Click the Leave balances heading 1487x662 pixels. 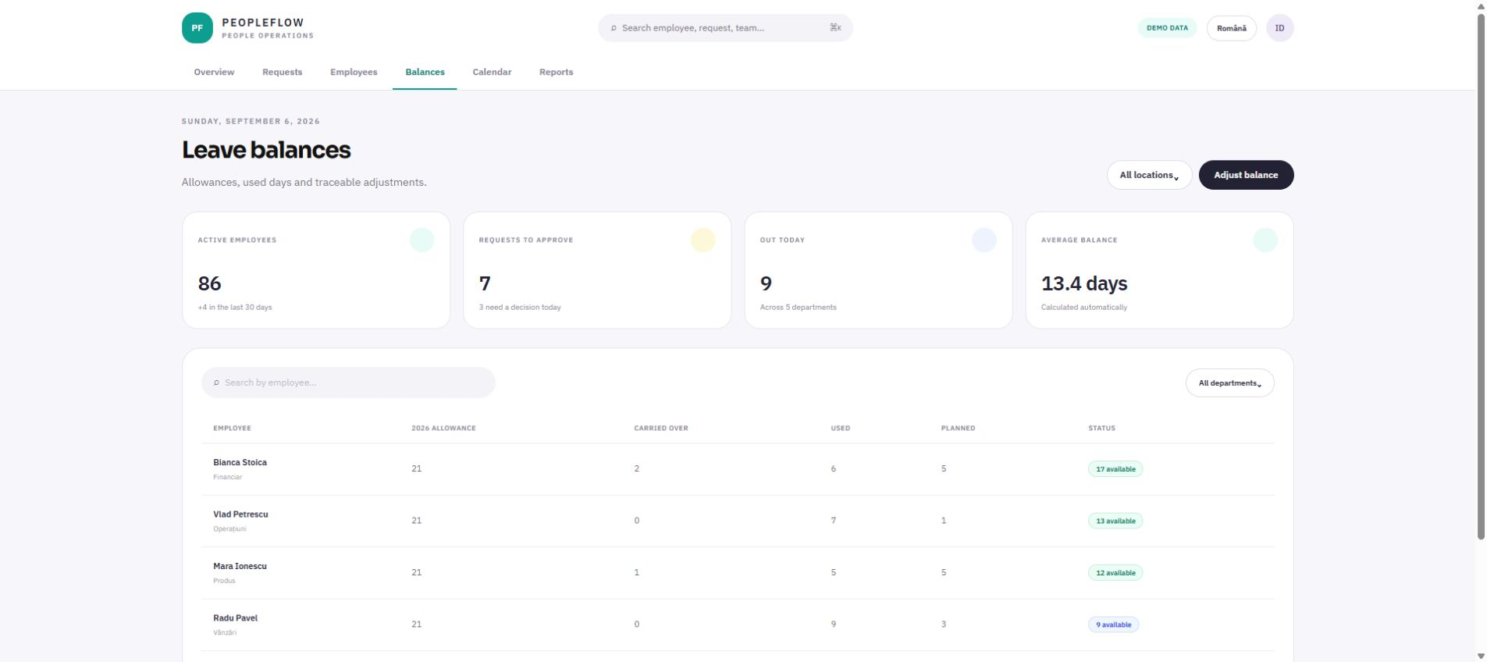click(266, 150)
